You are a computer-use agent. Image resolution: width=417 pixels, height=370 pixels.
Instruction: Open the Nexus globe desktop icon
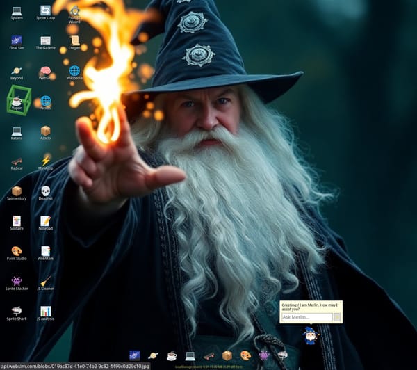pos(45,104)
